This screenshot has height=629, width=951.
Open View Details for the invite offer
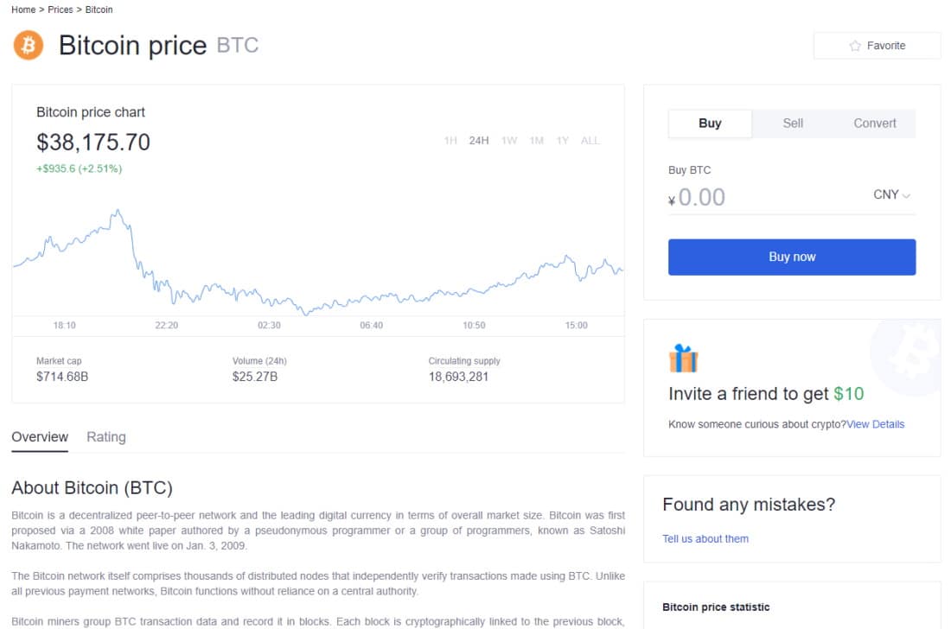point(876,423)
